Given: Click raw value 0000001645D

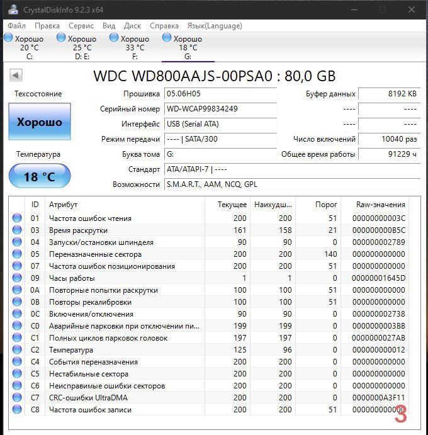Looking at the screenshot, I should (379, 278).
